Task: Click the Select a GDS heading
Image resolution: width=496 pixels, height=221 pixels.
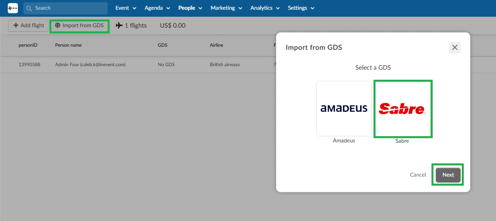Action: tap(373, 68)
